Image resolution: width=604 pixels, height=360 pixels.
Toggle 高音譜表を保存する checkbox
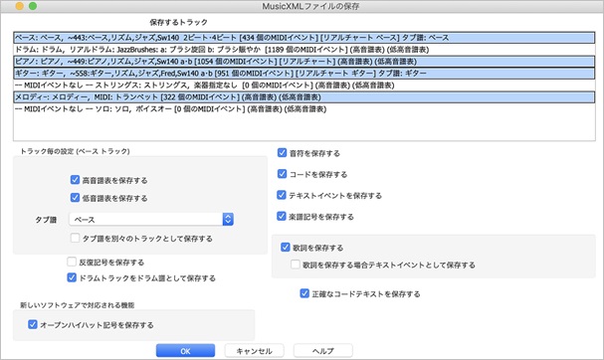pos(75,180)
